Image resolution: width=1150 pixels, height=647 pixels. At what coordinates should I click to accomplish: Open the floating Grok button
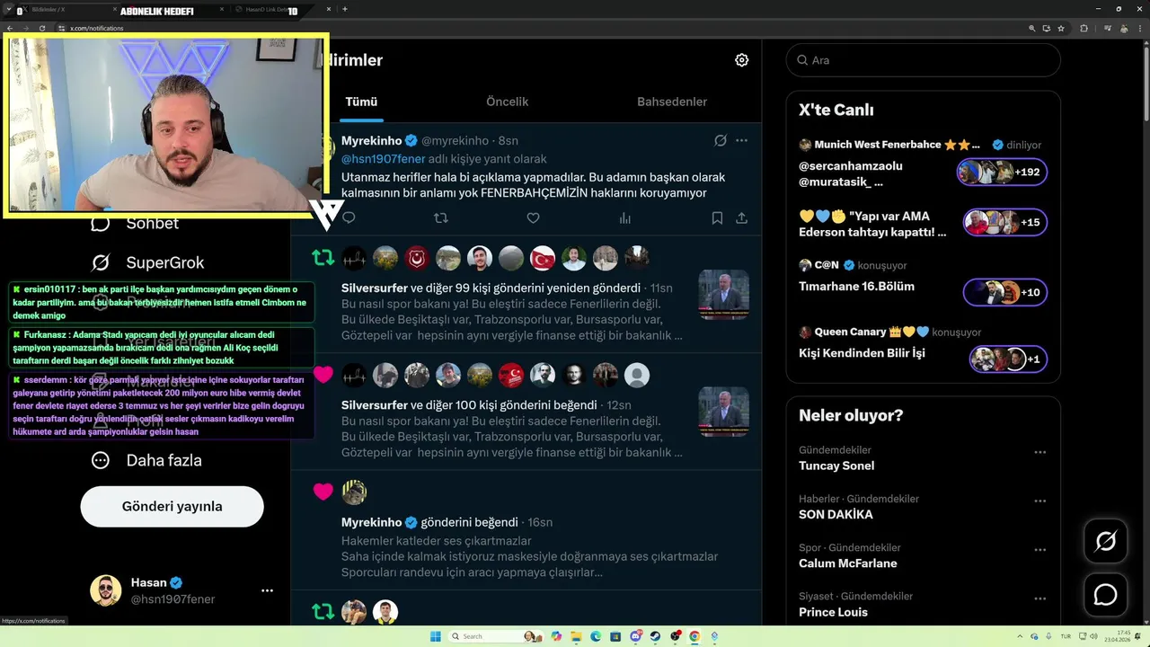pyautogui.click(x=1105, y=541)
